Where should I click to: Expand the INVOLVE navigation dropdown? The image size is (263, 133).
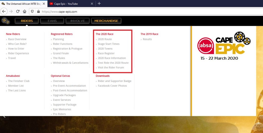77,21
